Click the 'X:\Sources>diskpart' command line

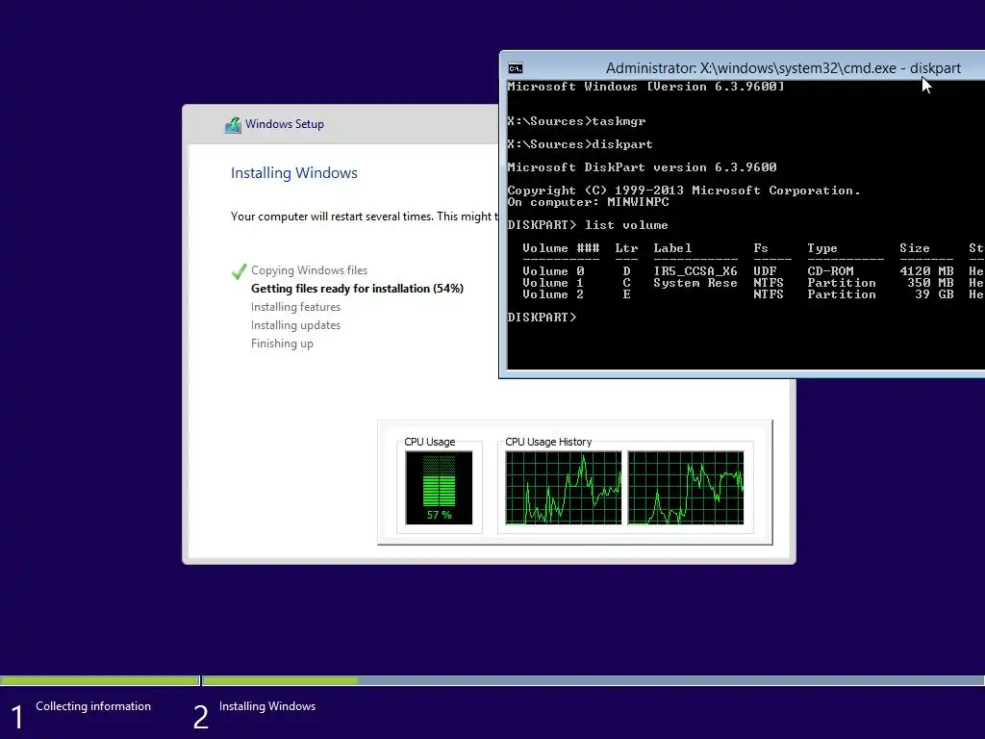coord(580,144)
